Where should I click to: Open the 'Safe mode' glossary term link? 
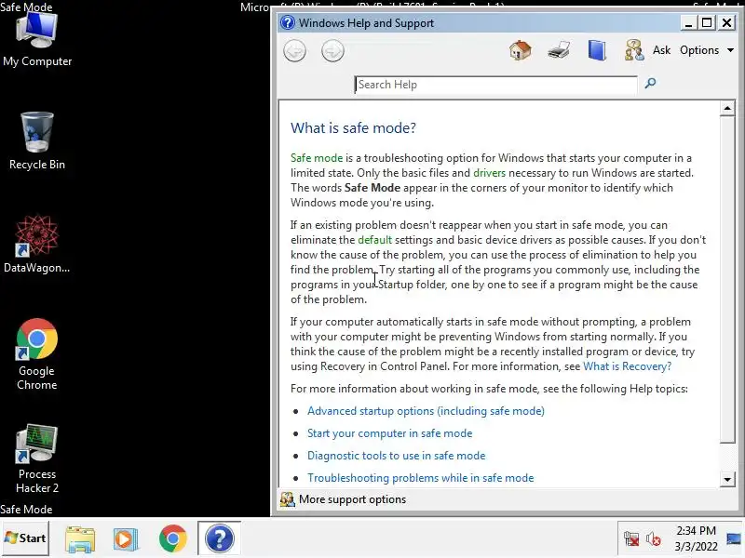pyautogui.click(x=317, y=158)
